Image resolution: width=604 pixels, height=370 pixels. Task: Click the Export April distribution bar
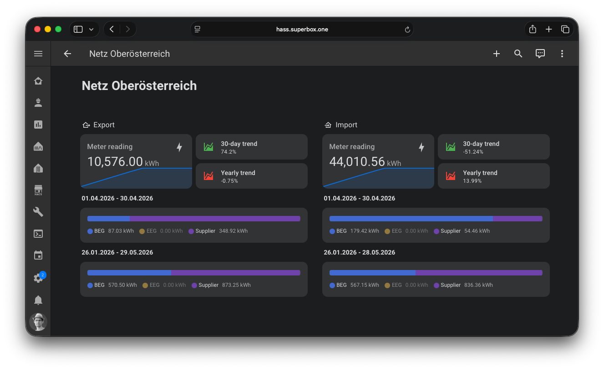194,219
